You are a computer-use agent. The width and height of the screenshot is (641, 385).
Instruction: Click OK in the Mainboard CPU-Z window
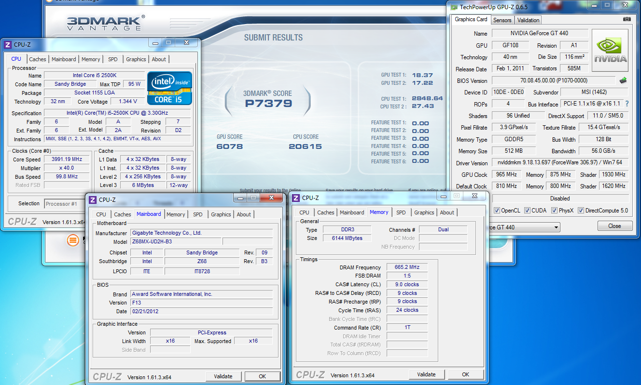pos(262,376)
